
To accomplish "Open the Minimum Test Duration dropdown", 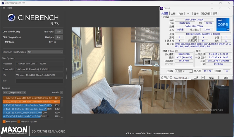I will coord(45,52).
